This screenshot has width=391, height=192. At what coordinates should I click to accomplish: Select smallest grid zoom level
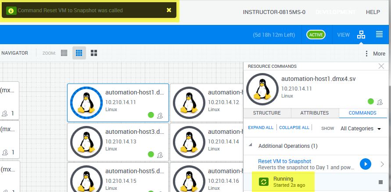click(x=64, y=53)
